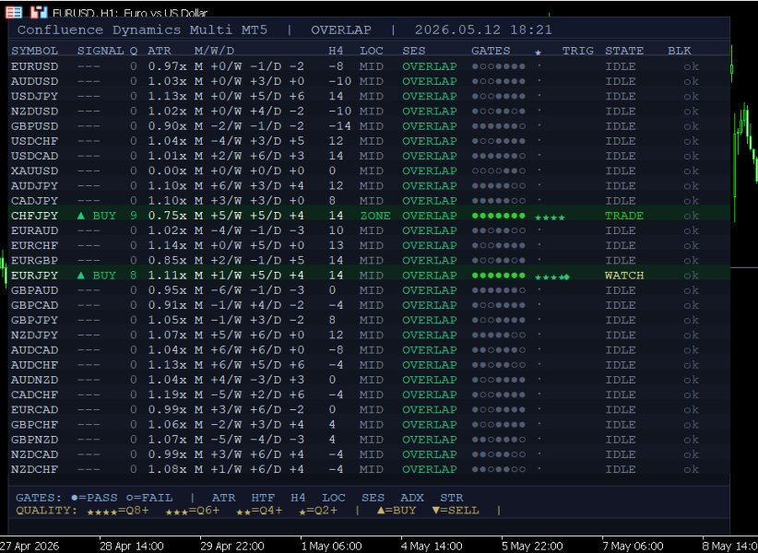Select the GBPNZD symbol row
Screen dimensions: 758x553
[x=369, y=440]
